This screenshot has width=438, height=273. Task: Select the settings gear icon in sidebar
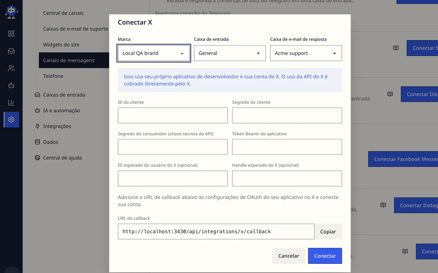(11, 120)
